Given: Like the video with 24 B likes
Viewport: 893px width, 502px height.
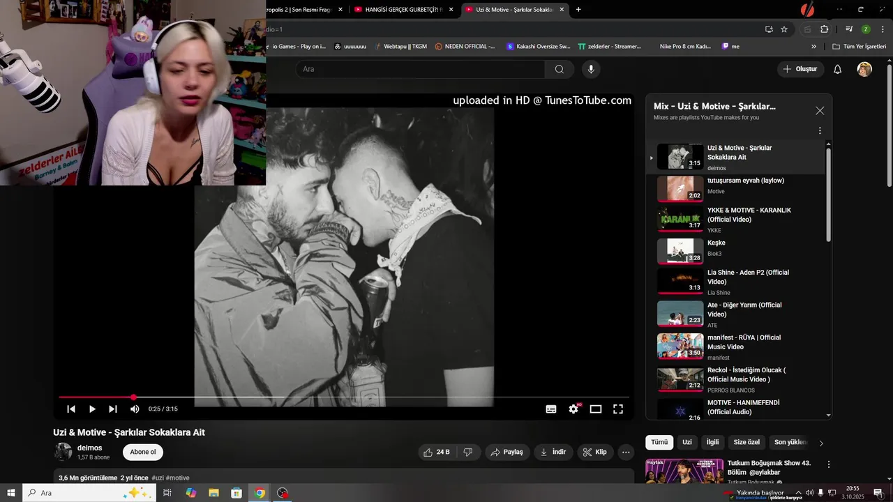Looking at the screenshot, I should point(437,452).
